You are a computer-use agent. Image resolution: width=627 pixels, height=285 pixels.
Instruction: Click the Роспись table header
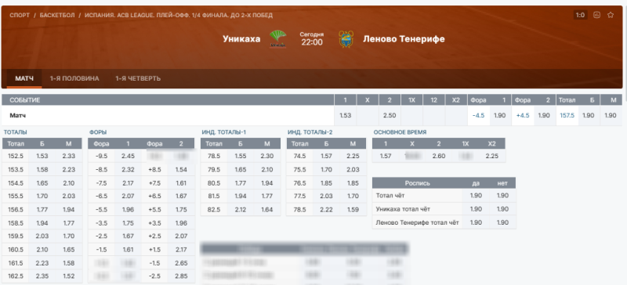tap(418, 183)
